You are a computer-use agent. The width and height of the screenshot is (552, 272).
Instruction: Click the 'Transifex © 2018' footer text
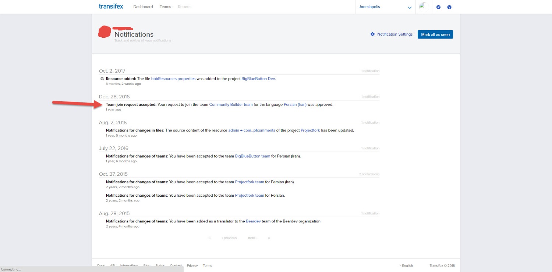(442, 265)
